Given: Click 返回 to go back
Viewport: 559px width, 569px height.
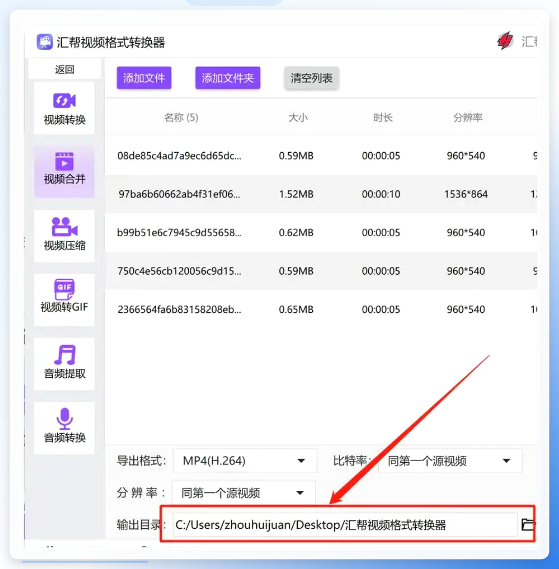Looking at the screenshot, I should tap(65, 69).
